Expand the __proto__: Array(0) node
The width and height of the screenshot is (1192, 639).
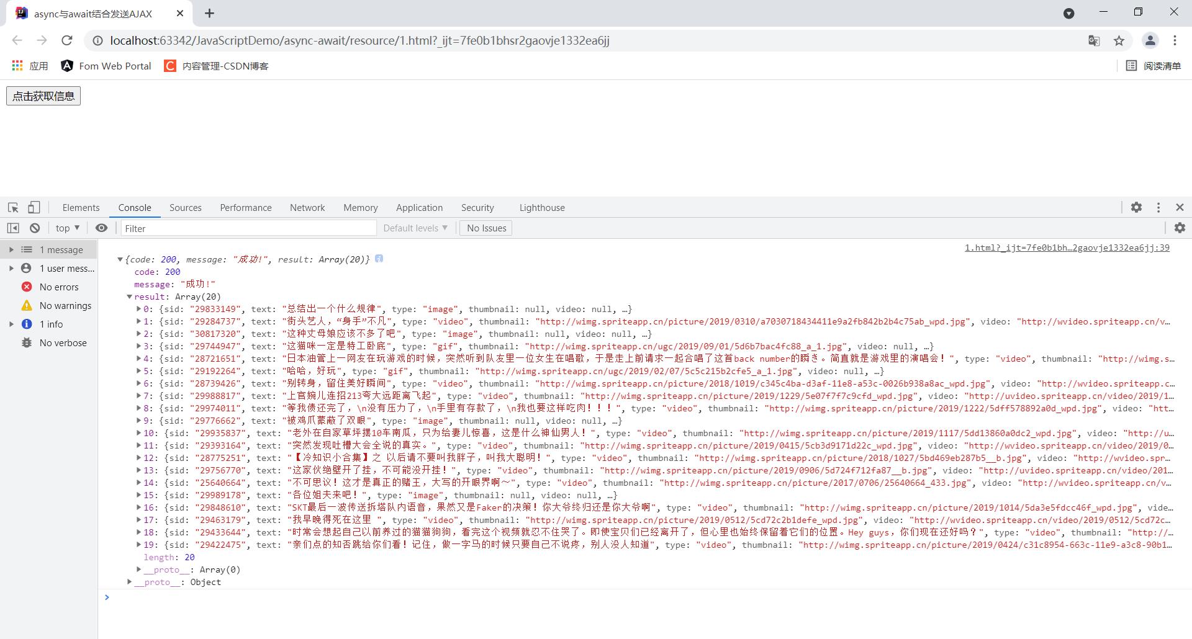click(x=139, y=569)
